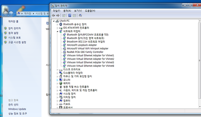Collapse the Lhack-PC root node

click(x=54, y=21)
